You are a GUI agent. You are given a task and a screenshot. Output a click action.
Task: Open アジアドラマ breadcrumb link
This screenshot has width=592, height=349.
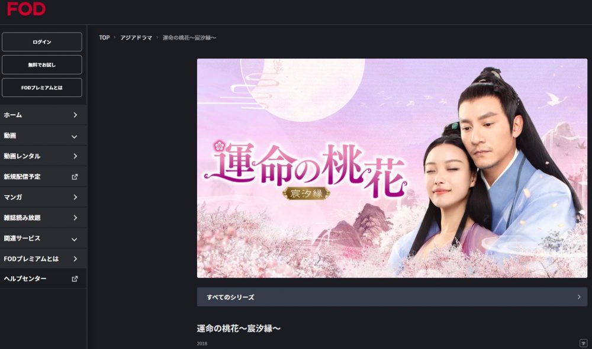pos(136,38)
